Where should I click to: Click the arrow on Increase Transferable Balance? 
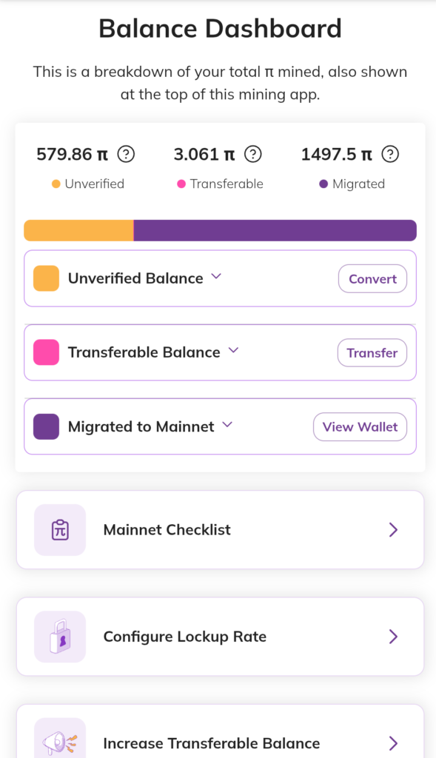[x=394, y=743]
